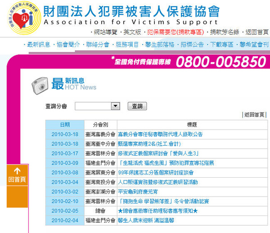Click the 臺灣臺中分會 branch cell

coord(100,144)
